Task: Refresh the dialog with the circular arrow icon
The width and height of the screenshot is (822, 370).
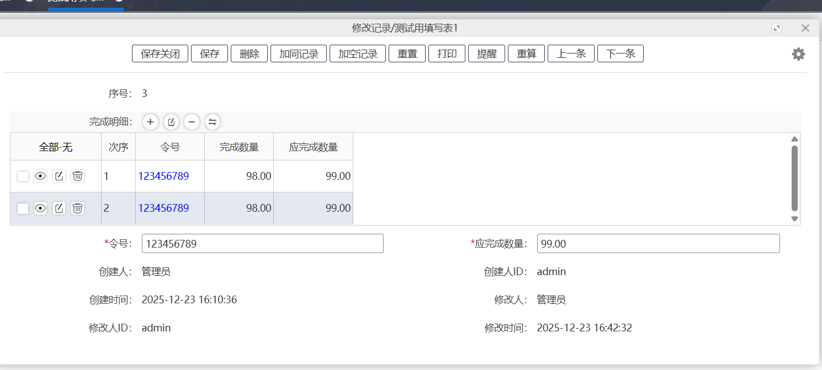Action: tap(777, 28)
